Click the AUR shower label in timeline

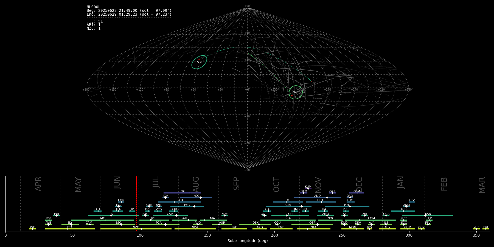[x=222, y=223]
